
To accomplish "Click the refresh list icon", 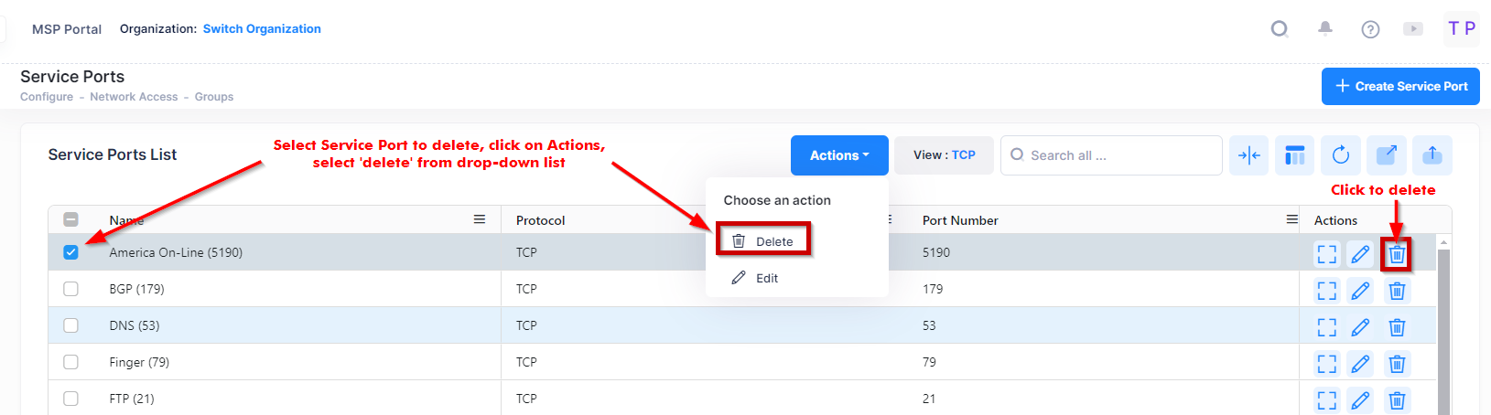I will pyautogui.click(x=1340, y=155).
